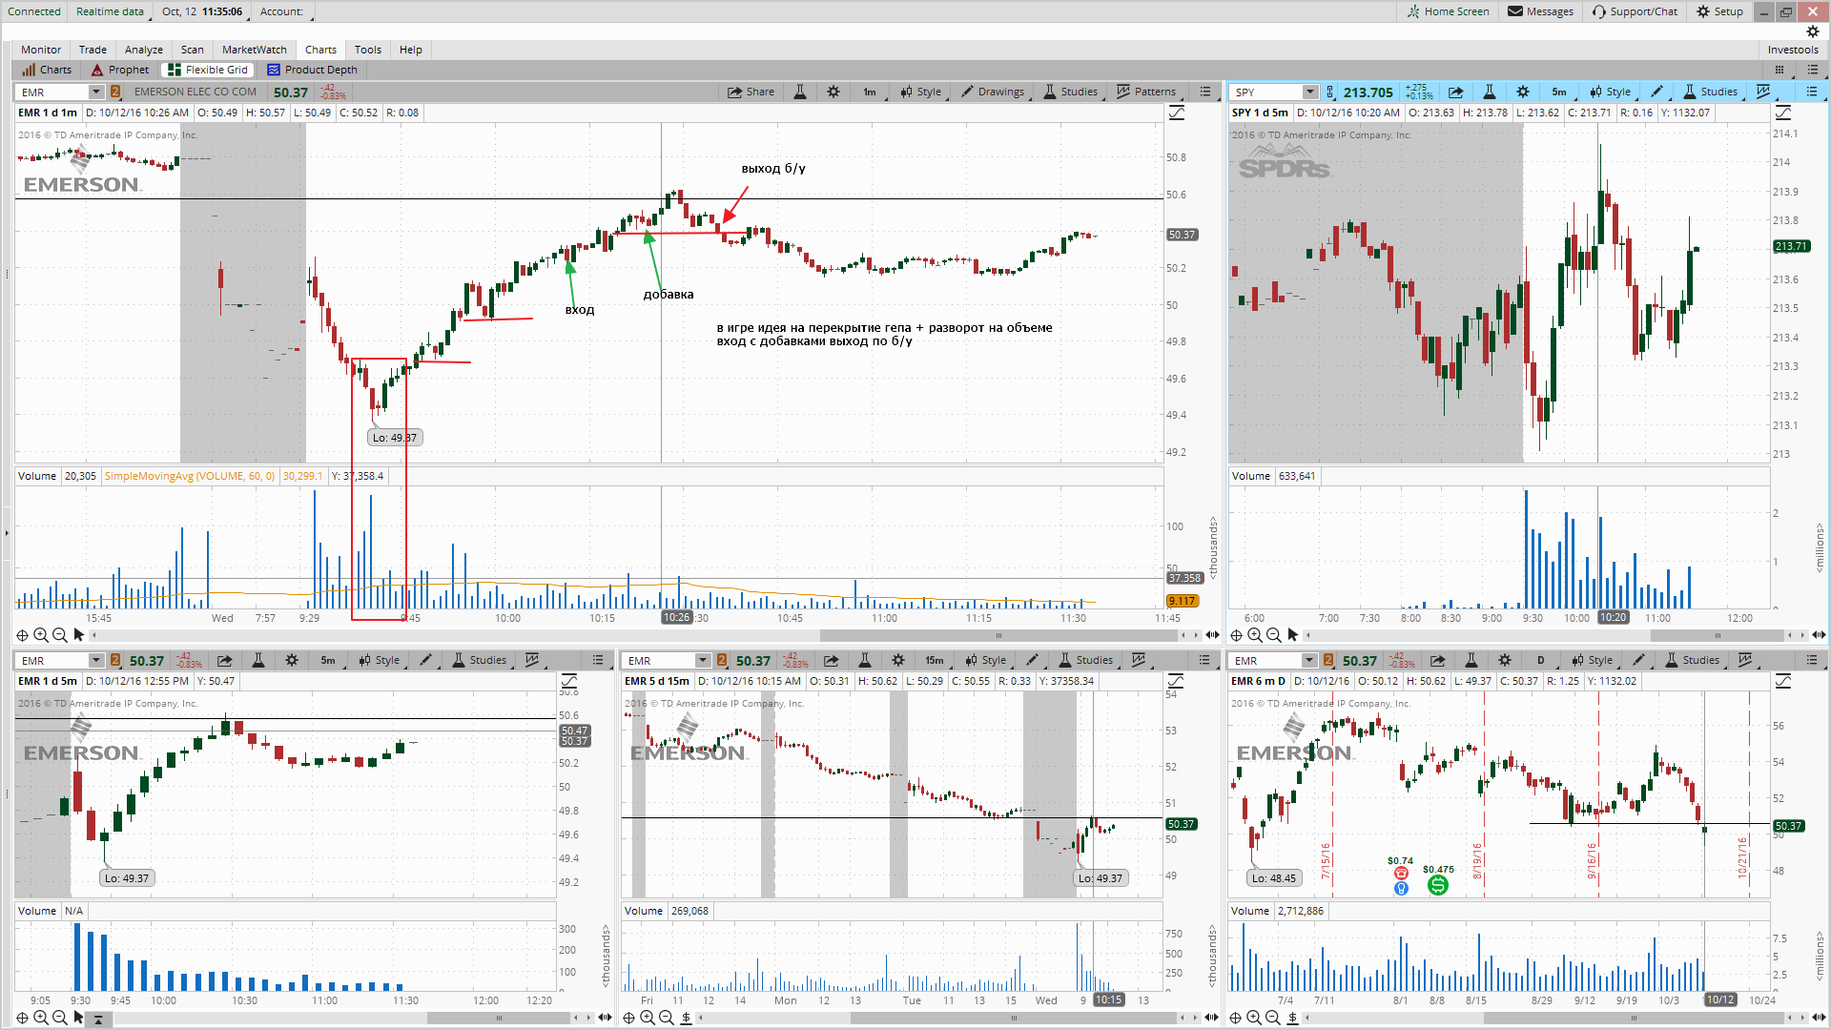The image size is (1831, 1030).
Task: Open settings gear on bottom-left EMR 5m chart
Action: point(292,660)
